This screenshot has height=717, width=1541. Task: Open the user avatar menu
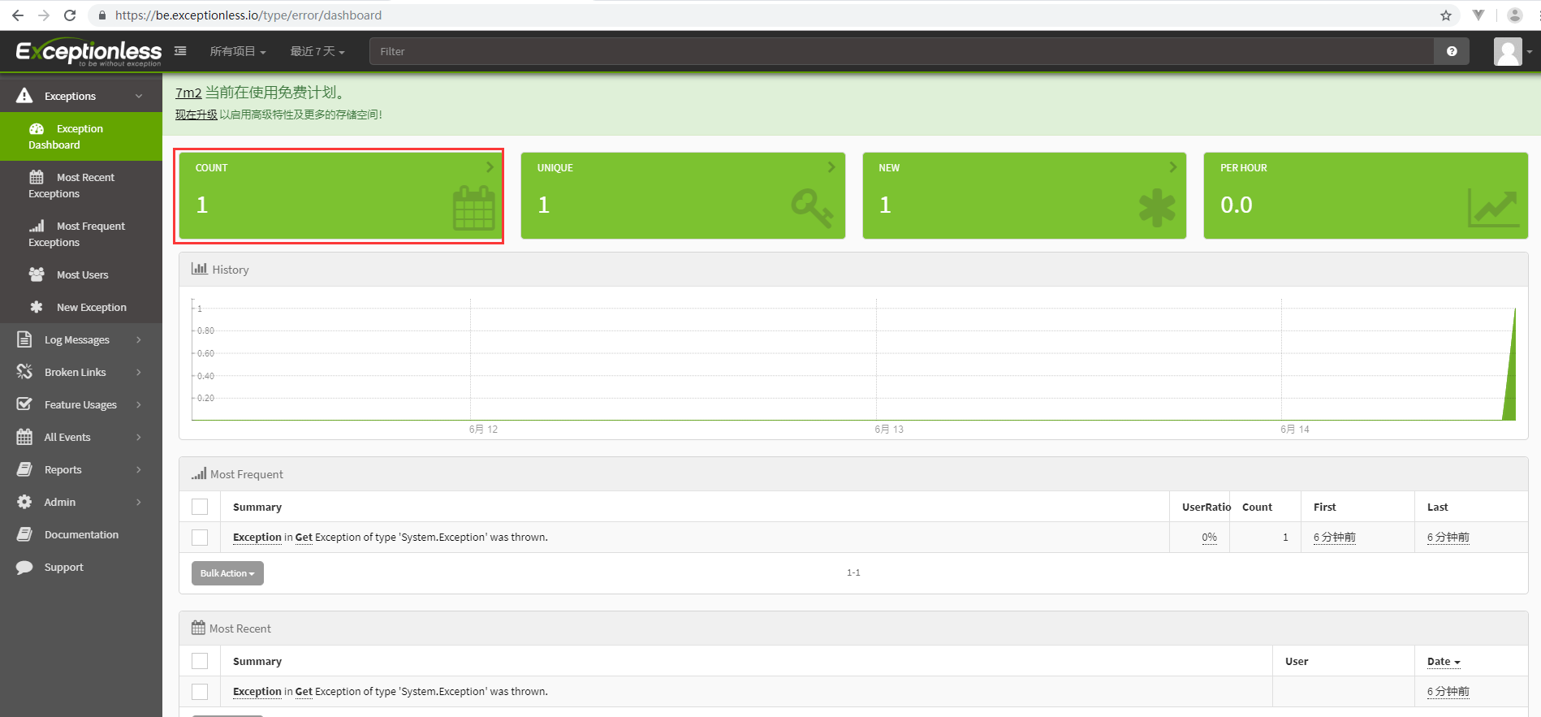1513,51
